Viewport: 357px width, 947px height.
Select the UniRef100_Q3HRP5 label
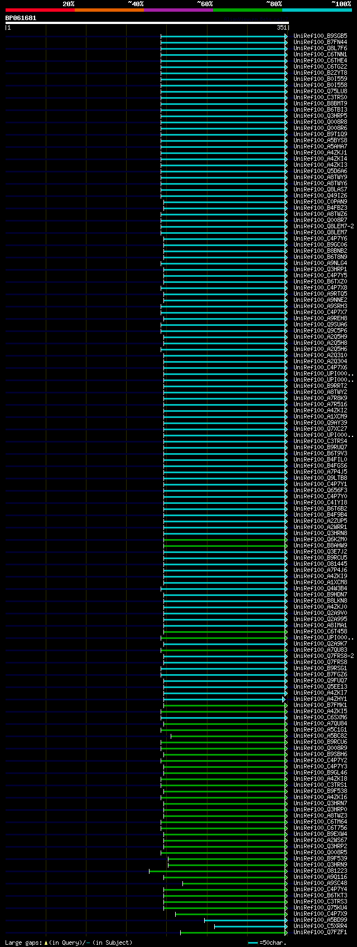pyautogui.click(x=320, y=116)
